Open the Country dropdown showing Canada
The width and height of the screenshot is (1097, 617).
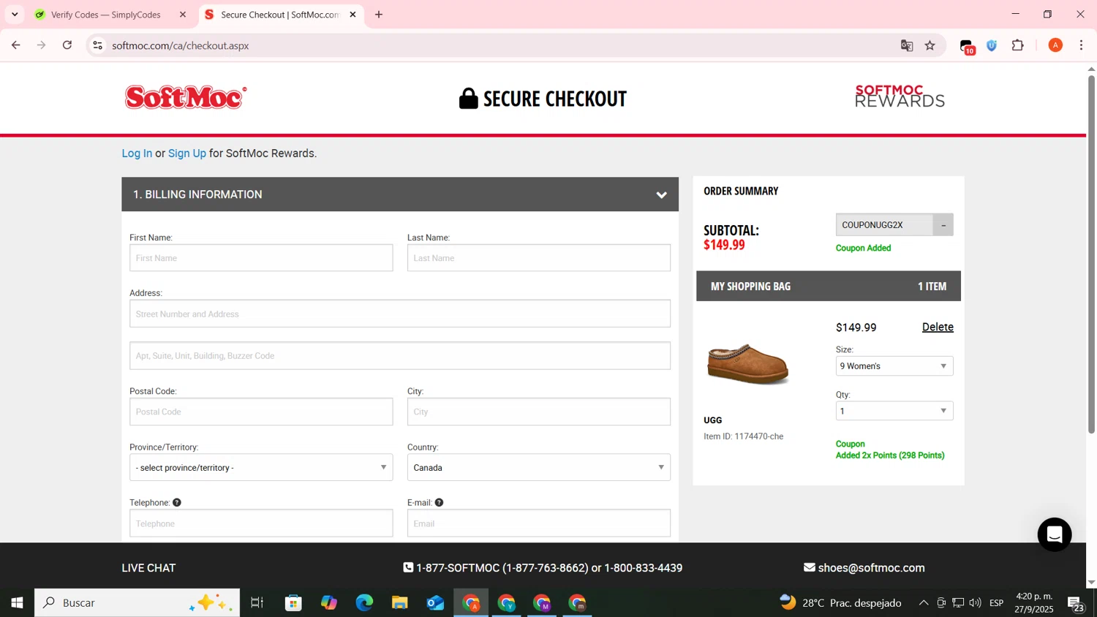pos(539,467)
